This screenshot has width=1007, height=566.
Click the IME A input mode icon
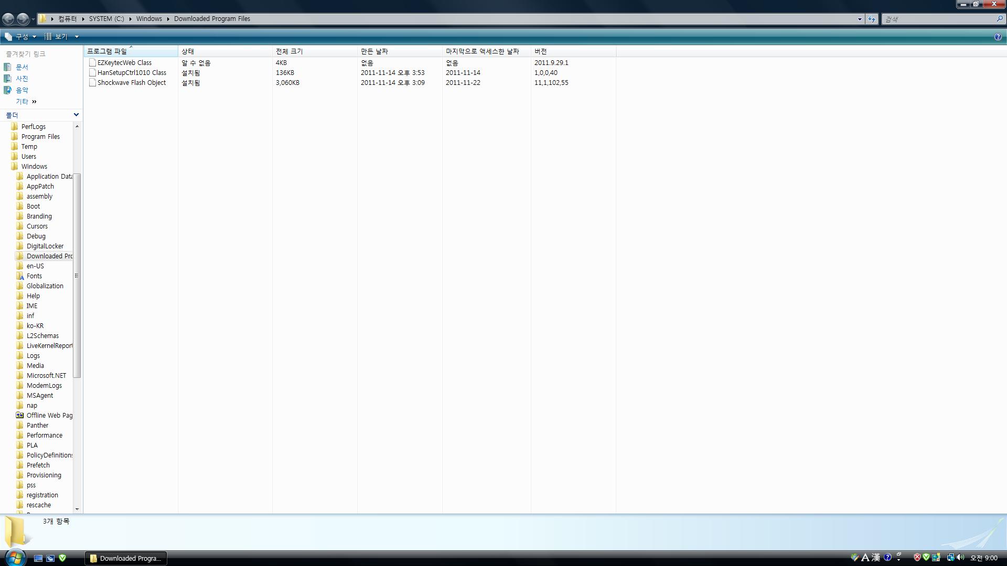[x=865, y=558]
